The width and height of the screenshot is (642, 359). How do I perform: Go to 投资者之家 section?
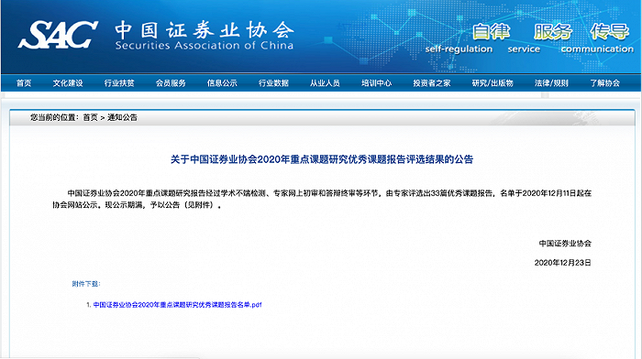432,83
